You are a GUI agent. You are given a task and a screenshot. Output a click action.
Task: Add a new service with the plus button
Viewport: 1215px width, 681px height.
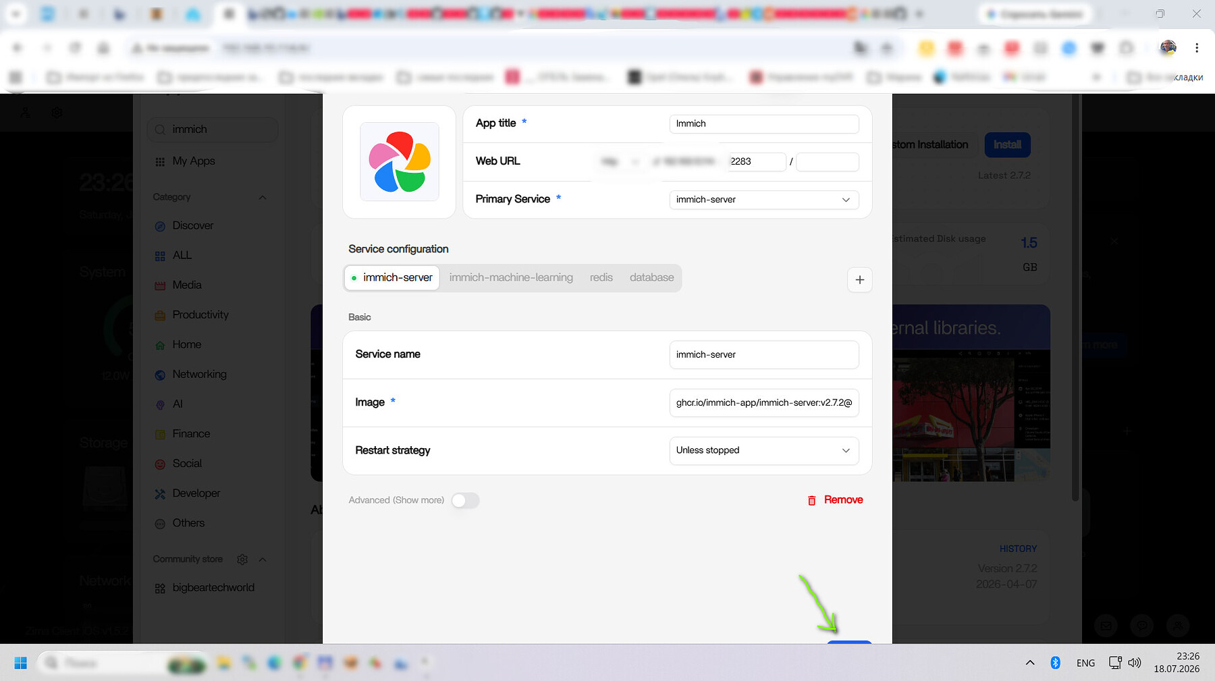pos(860,279)
